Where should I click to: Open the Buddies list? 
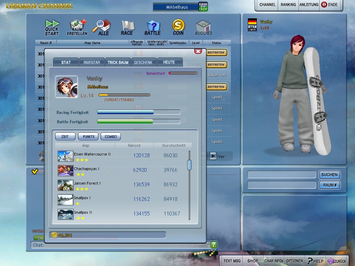coord(204,27)
